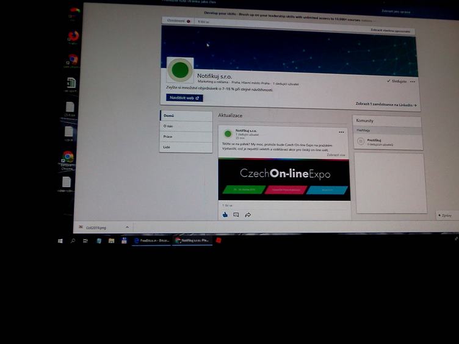The height and width of the screenshot is (344, 459).
Task: Click the hashtag circle icon next to #notifikuj
Action: click(361, 142)
